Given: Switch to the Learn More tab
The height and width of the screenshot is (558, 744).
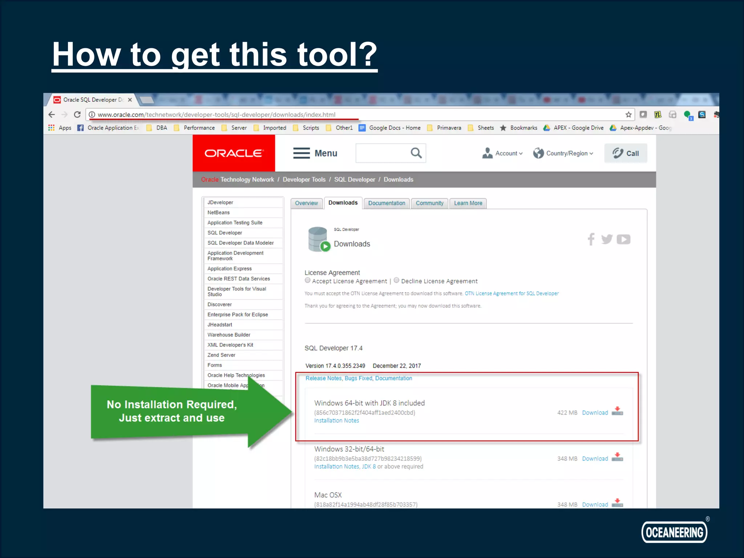Looking at the screenshot, I should (468, 203).
